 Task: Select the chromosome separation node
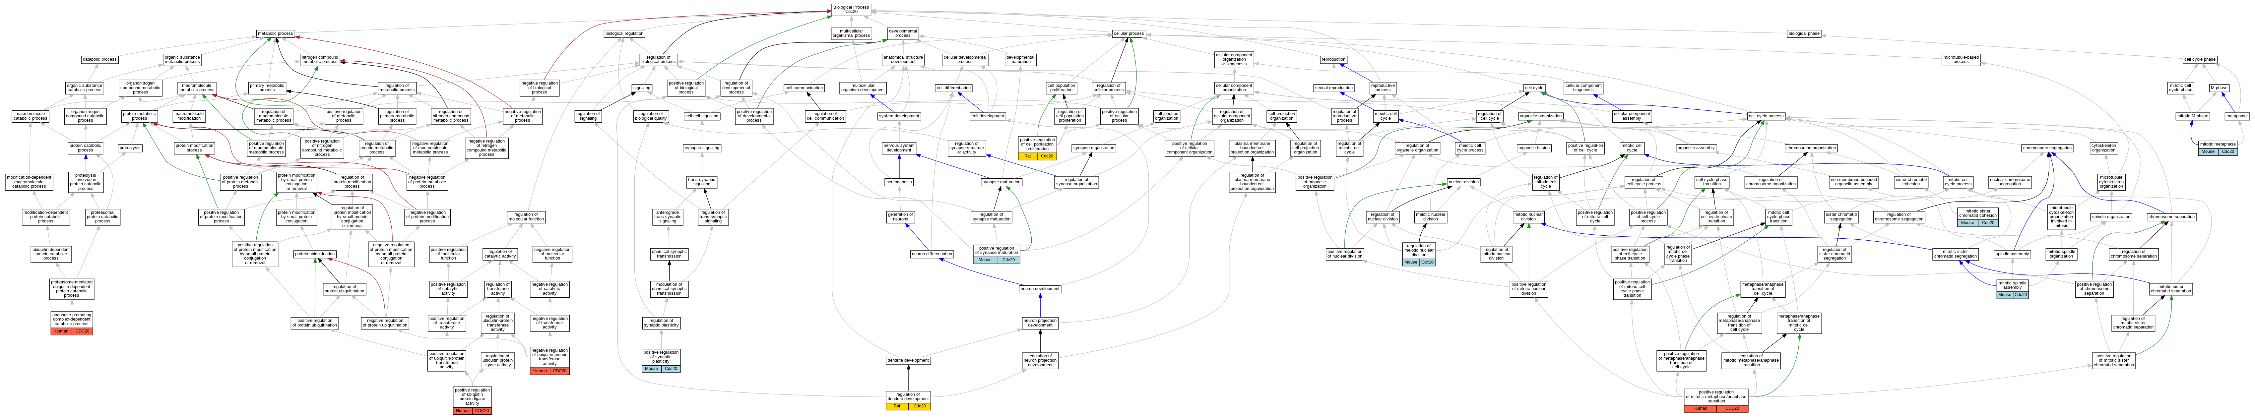click(2171, 217)
